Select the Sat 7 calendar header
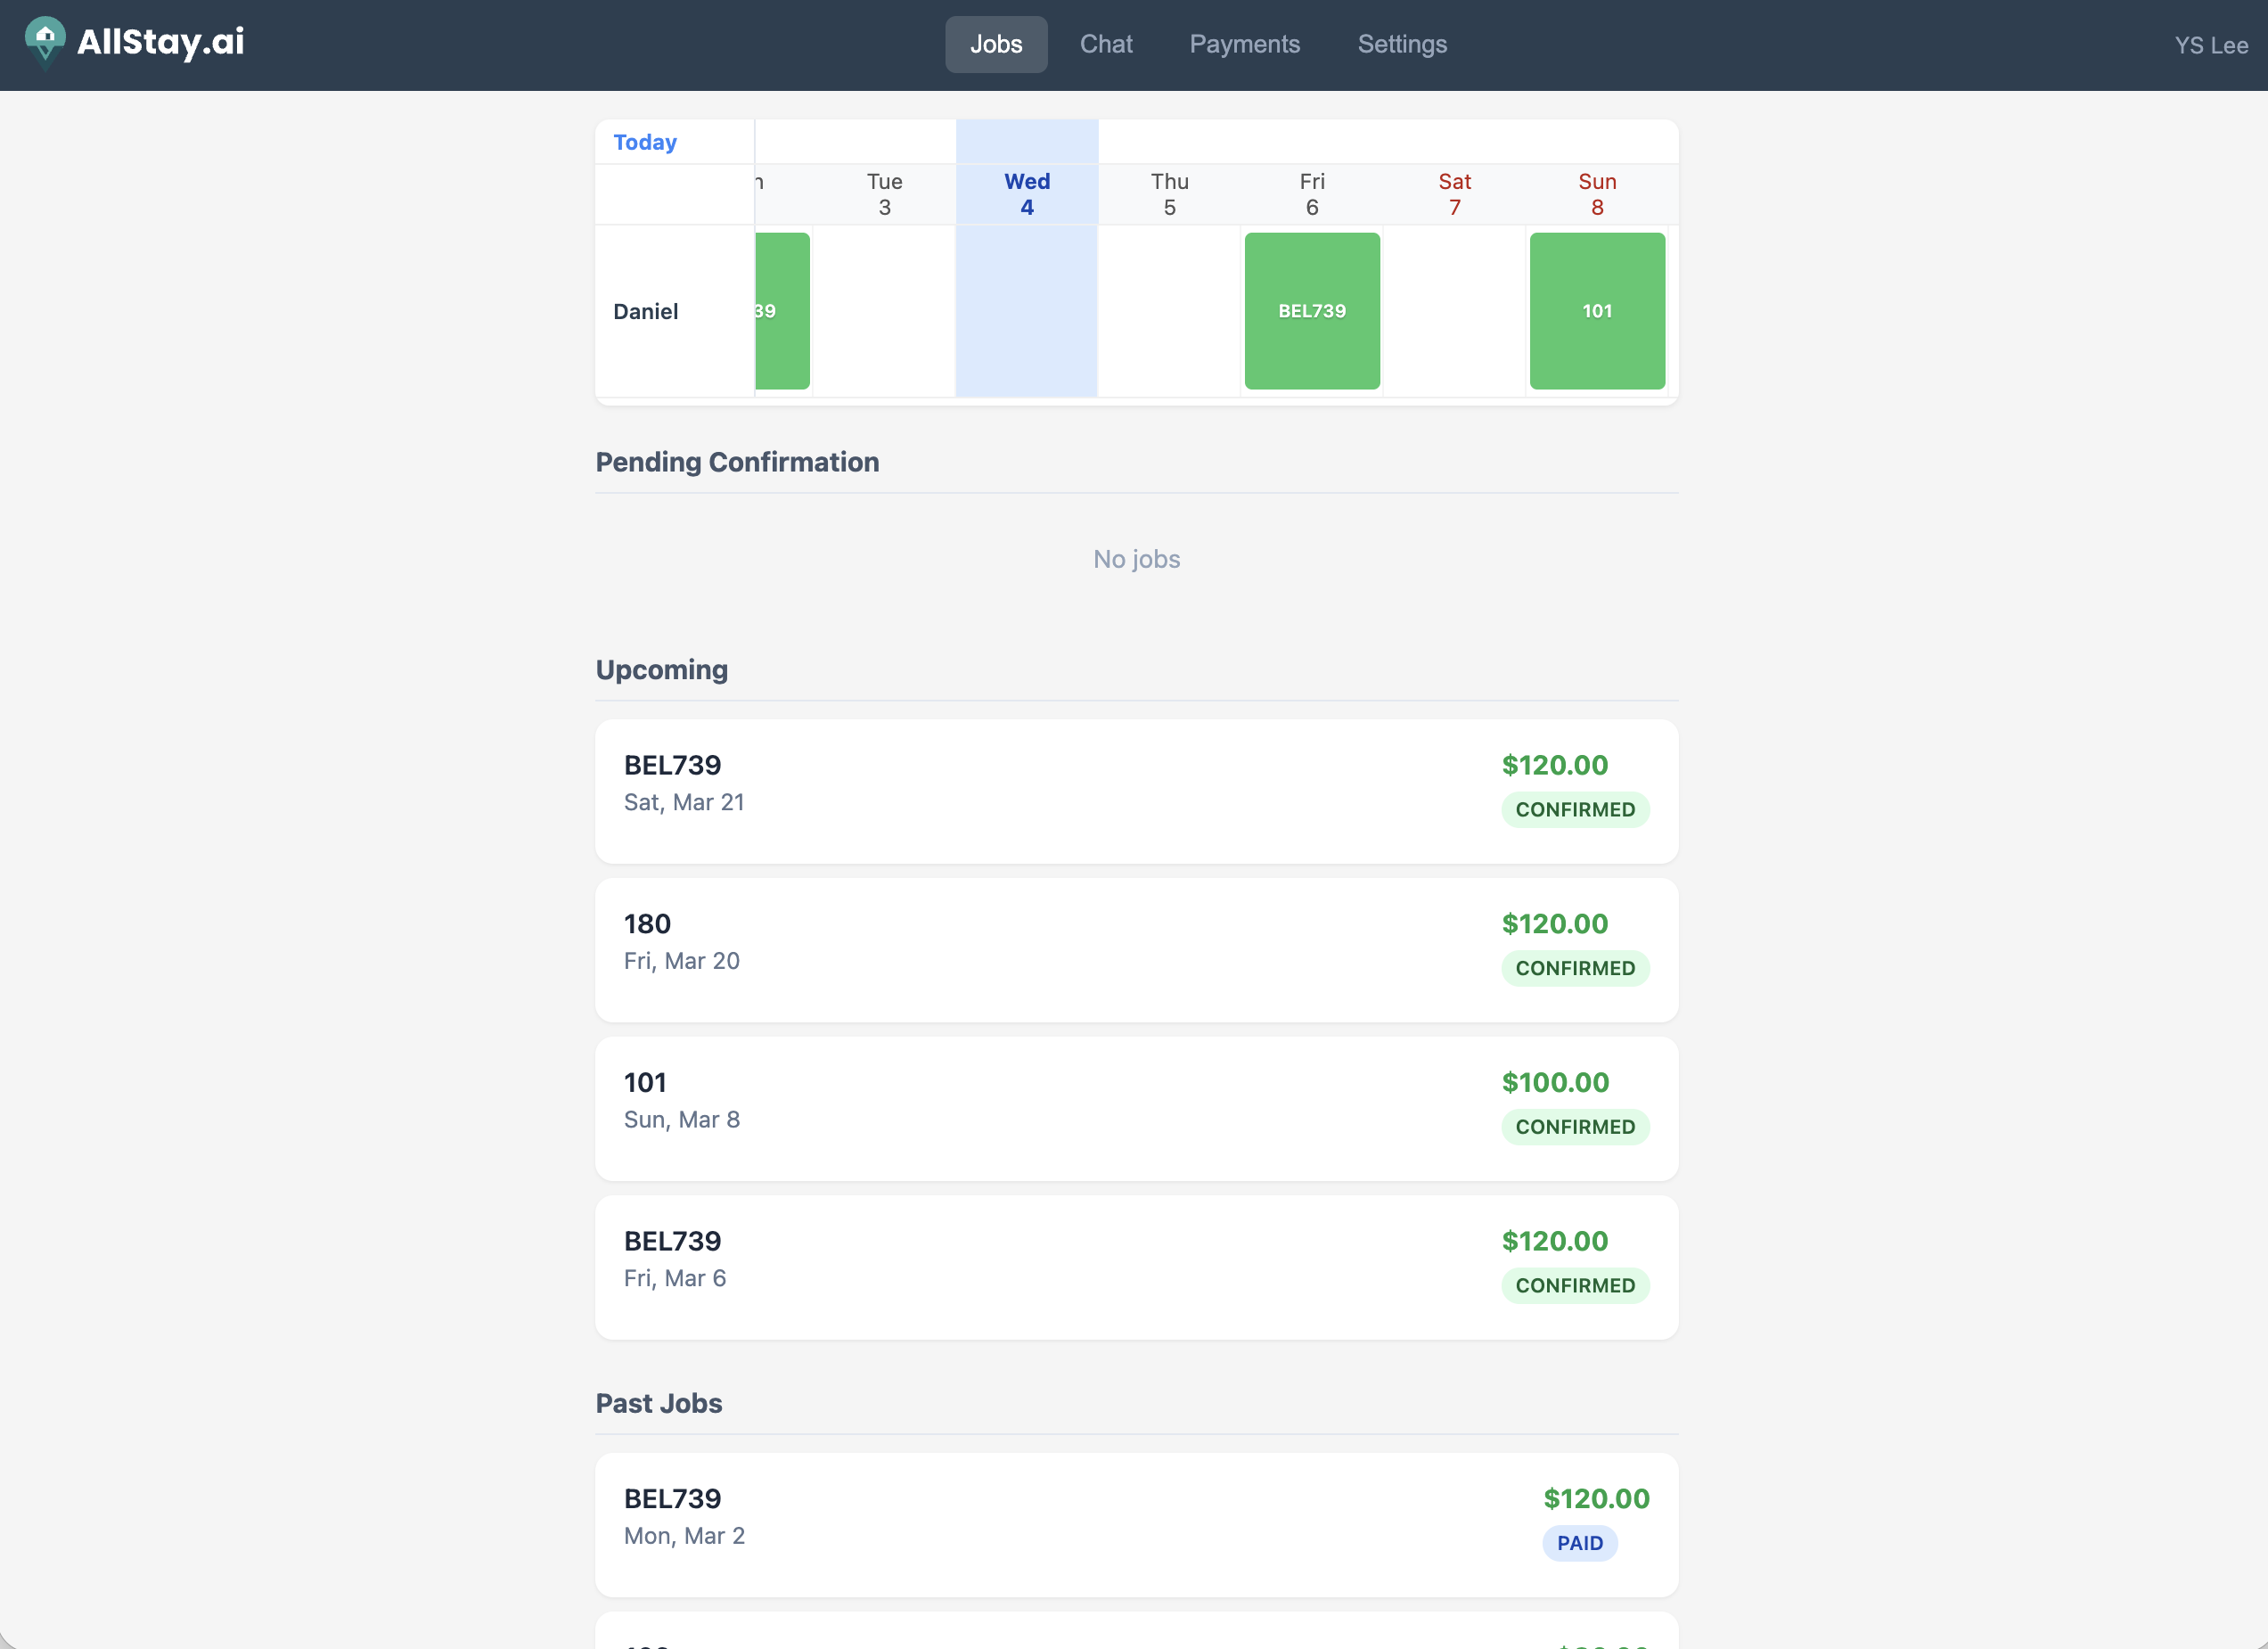The image size is (2268, 1649). point(1454,194)
